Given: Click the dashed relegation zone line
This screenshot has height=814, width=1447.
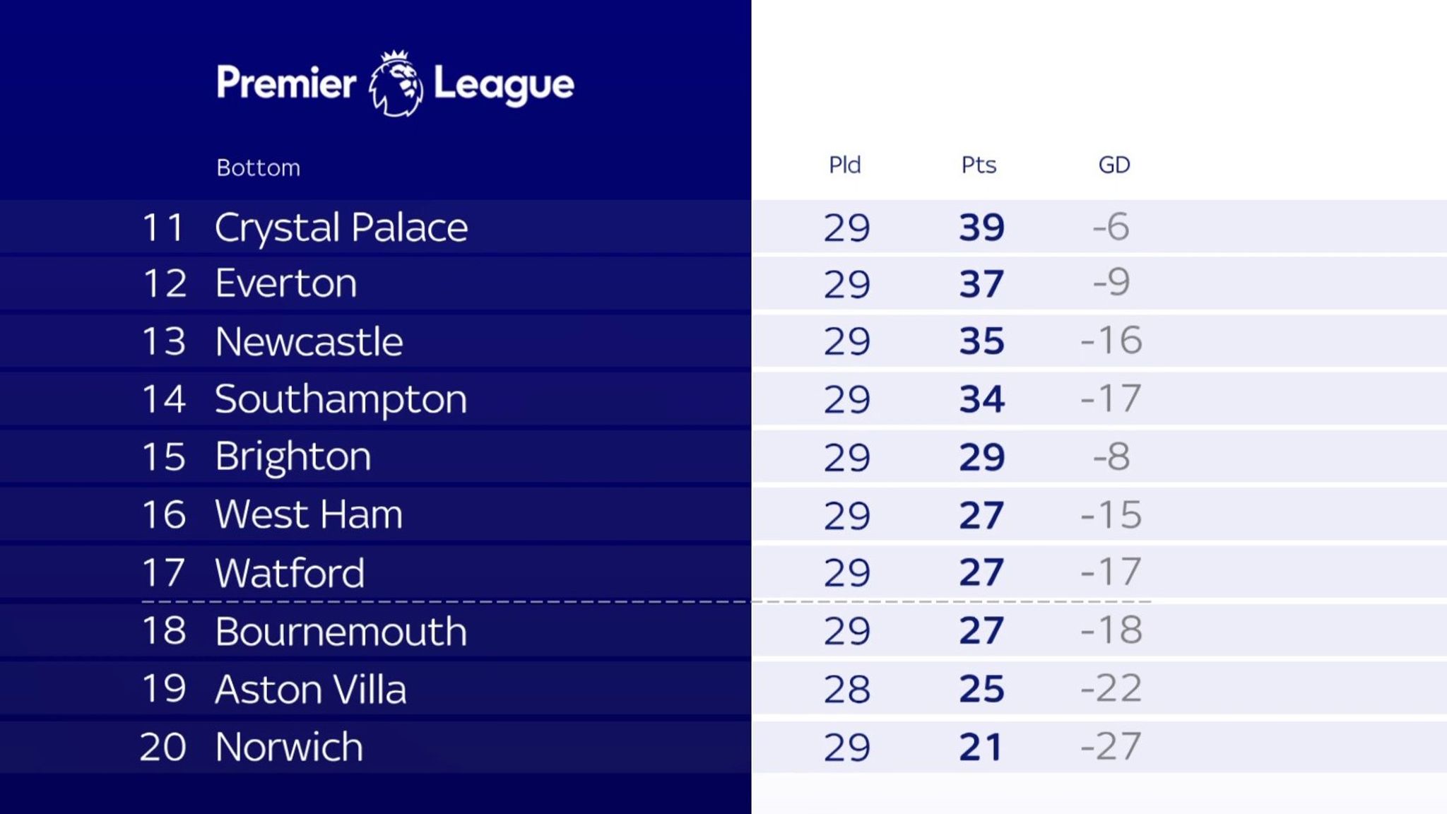Looking at the screenshot, I should (x=646, y=602).
